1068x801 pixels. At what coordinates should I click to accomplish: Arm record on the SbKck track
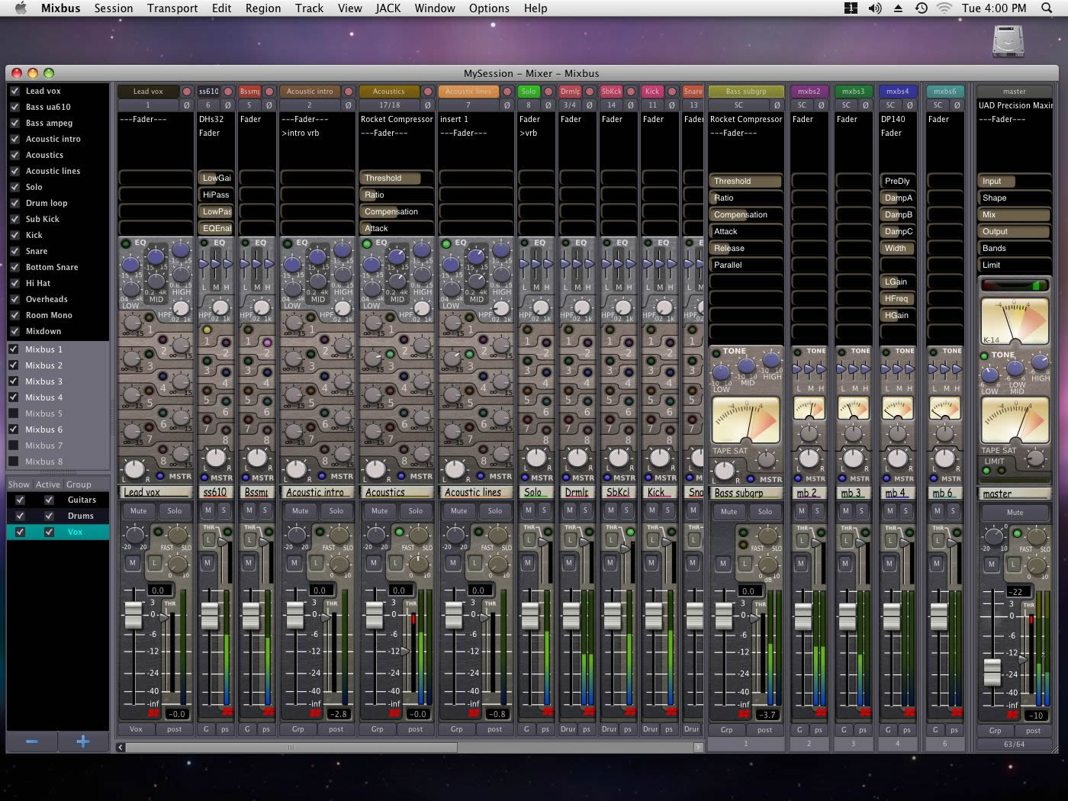coord(631,92)
